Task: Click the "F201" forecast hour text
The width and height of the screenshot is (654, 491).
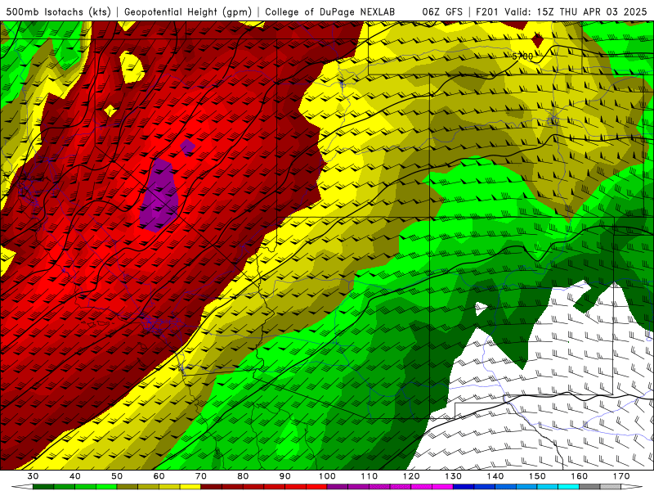Action: pos(487,11)
